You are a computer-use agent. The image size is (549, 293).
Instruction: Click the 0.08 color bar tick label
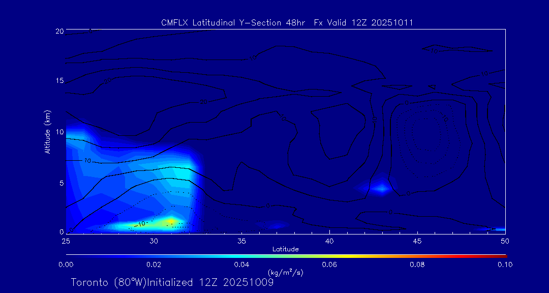click(417, 265)
